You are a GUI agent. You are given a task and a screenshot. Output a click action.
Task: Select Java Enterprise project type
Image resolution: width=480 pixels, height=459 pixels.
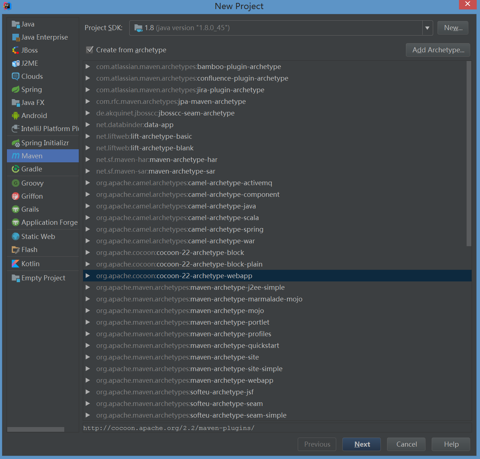43,37
